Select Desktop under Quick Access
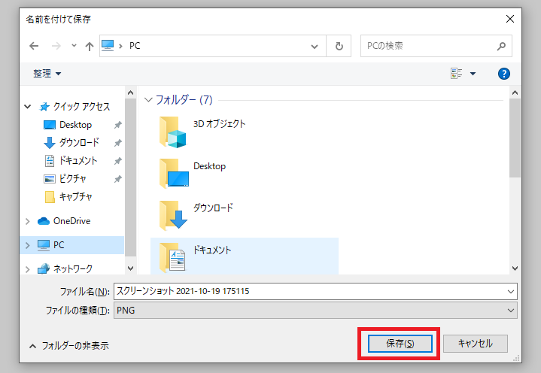 [x=75, y=125]
